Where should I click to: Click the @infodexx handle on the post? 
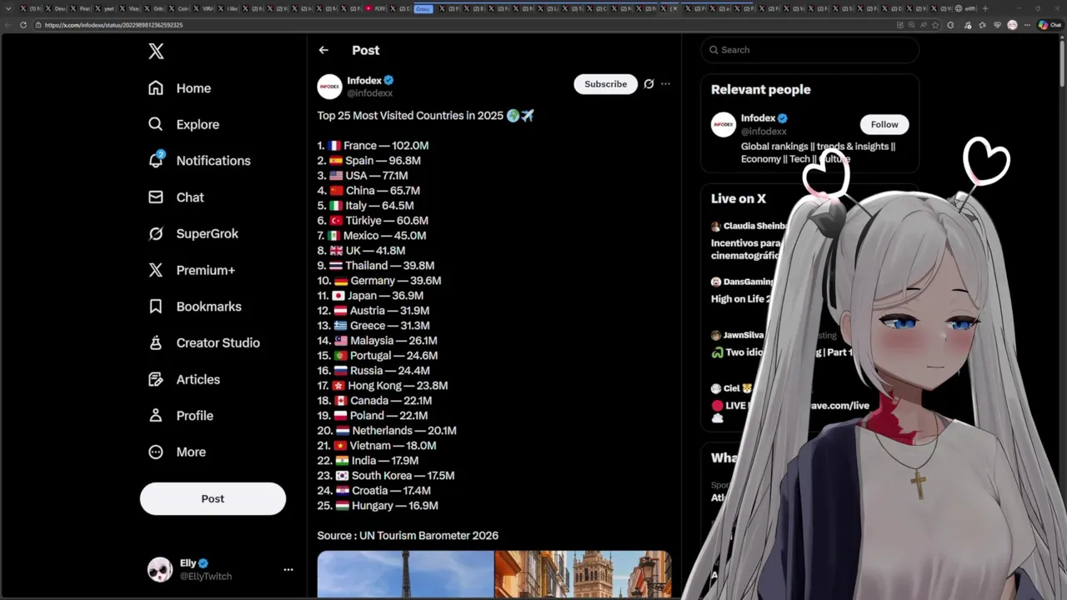(369, 93)
